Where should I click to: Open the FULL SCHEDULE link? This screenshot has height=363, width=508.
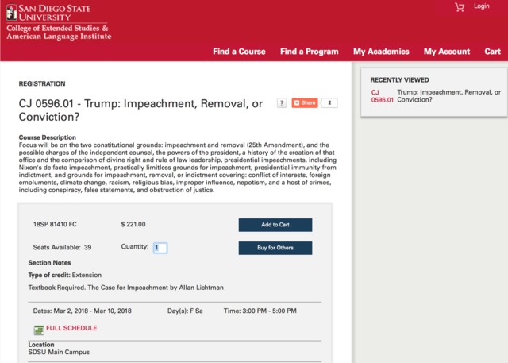click(x=71, y=328)
